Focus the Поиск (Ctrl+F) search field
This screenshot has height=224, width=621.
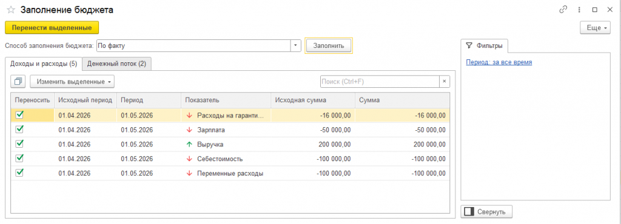pyautogui.click(x=380, y=81)
